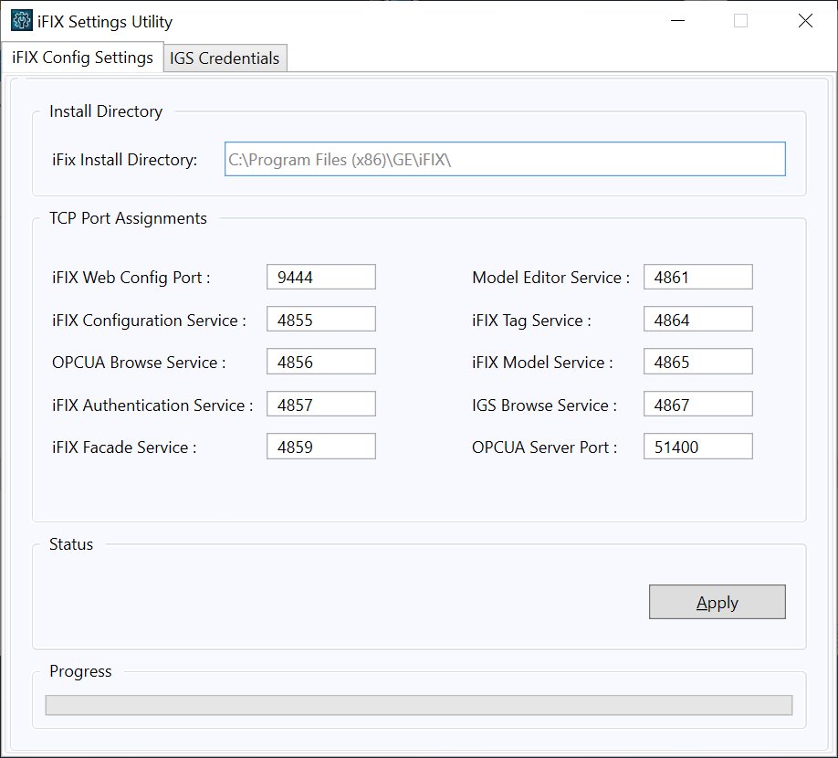
Task: Focus the iFix Install Directory field
Action: pos(505,159)
